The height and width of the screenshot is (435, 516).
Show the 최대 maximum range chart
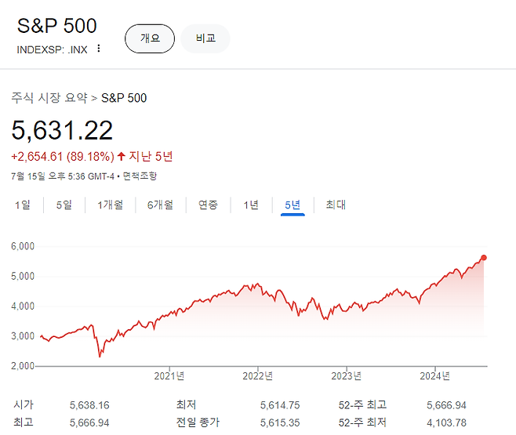pos(336,205)
